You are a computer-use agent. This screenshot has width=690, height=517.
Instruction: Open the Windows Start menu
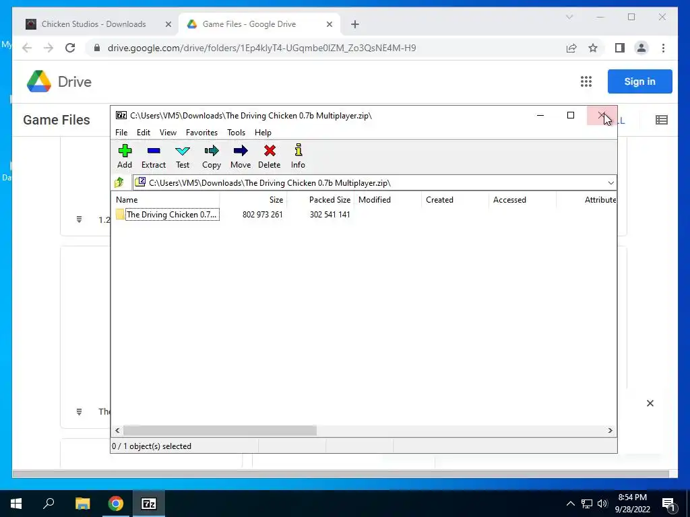pyautogui.click(x=16, y=504)
